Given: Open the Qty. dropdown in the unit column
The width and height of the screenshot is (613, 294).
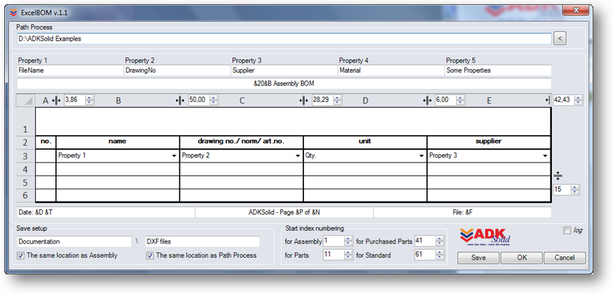Looking at the screenshot, I should tap(421, 156).
